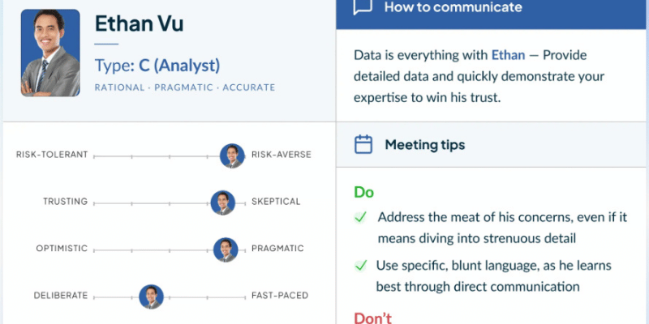Click the red Don't heading
649x324 pixels.
(372, 318)
